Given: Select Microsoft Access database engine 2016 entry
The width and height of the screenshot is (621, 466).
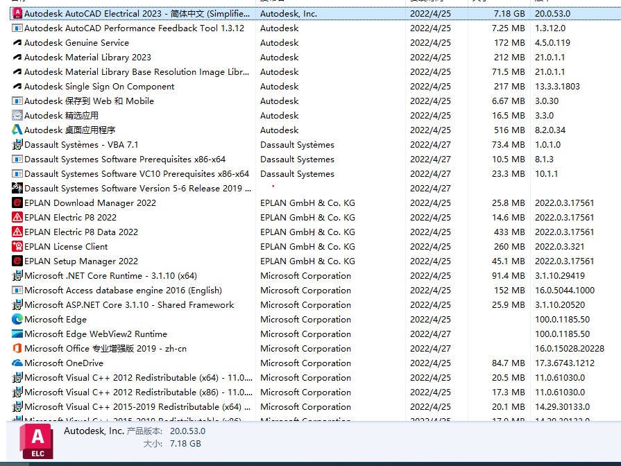Looking at the screenshot, I should coord(123,290).
